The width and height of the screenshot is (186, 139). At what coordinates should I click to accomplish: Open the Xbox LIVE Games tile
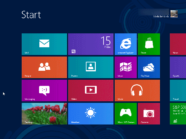point(126,114)
